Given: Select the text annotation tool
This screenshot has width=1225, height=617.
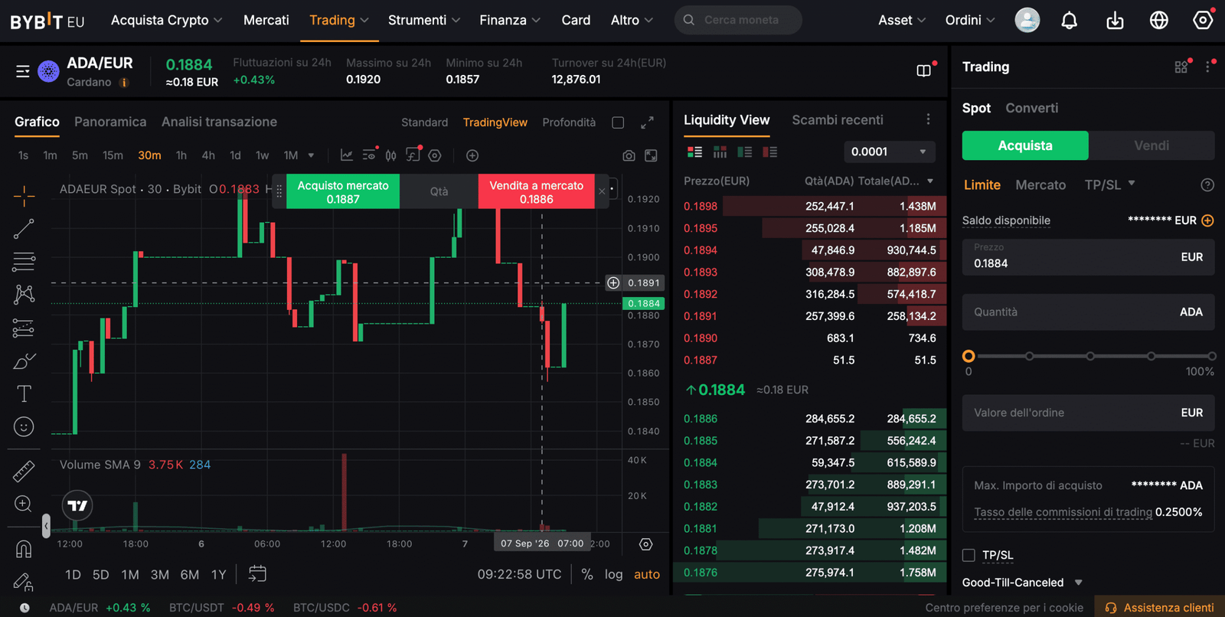Looking at the screenshot, I should [x=24, y=393].
